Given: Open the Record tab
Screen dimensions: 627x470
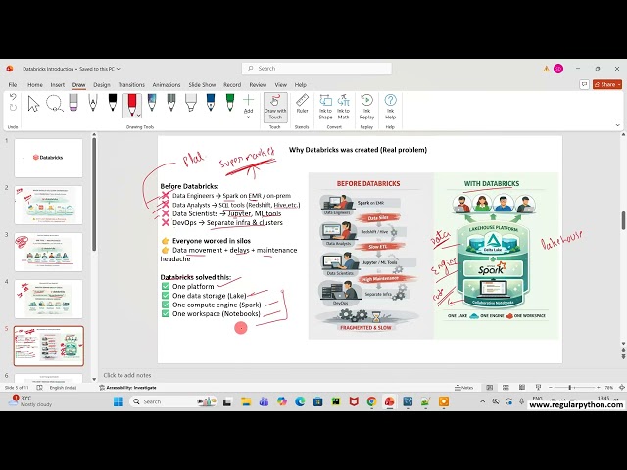Looking at the screenshot, I should click(232, 85).
